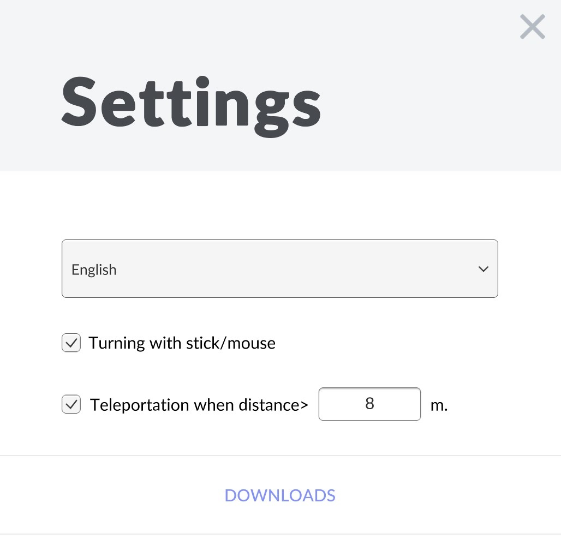Toggle the checkmark beside stick/mouse turning
This screenshot has width=561, height=539.
71,343
